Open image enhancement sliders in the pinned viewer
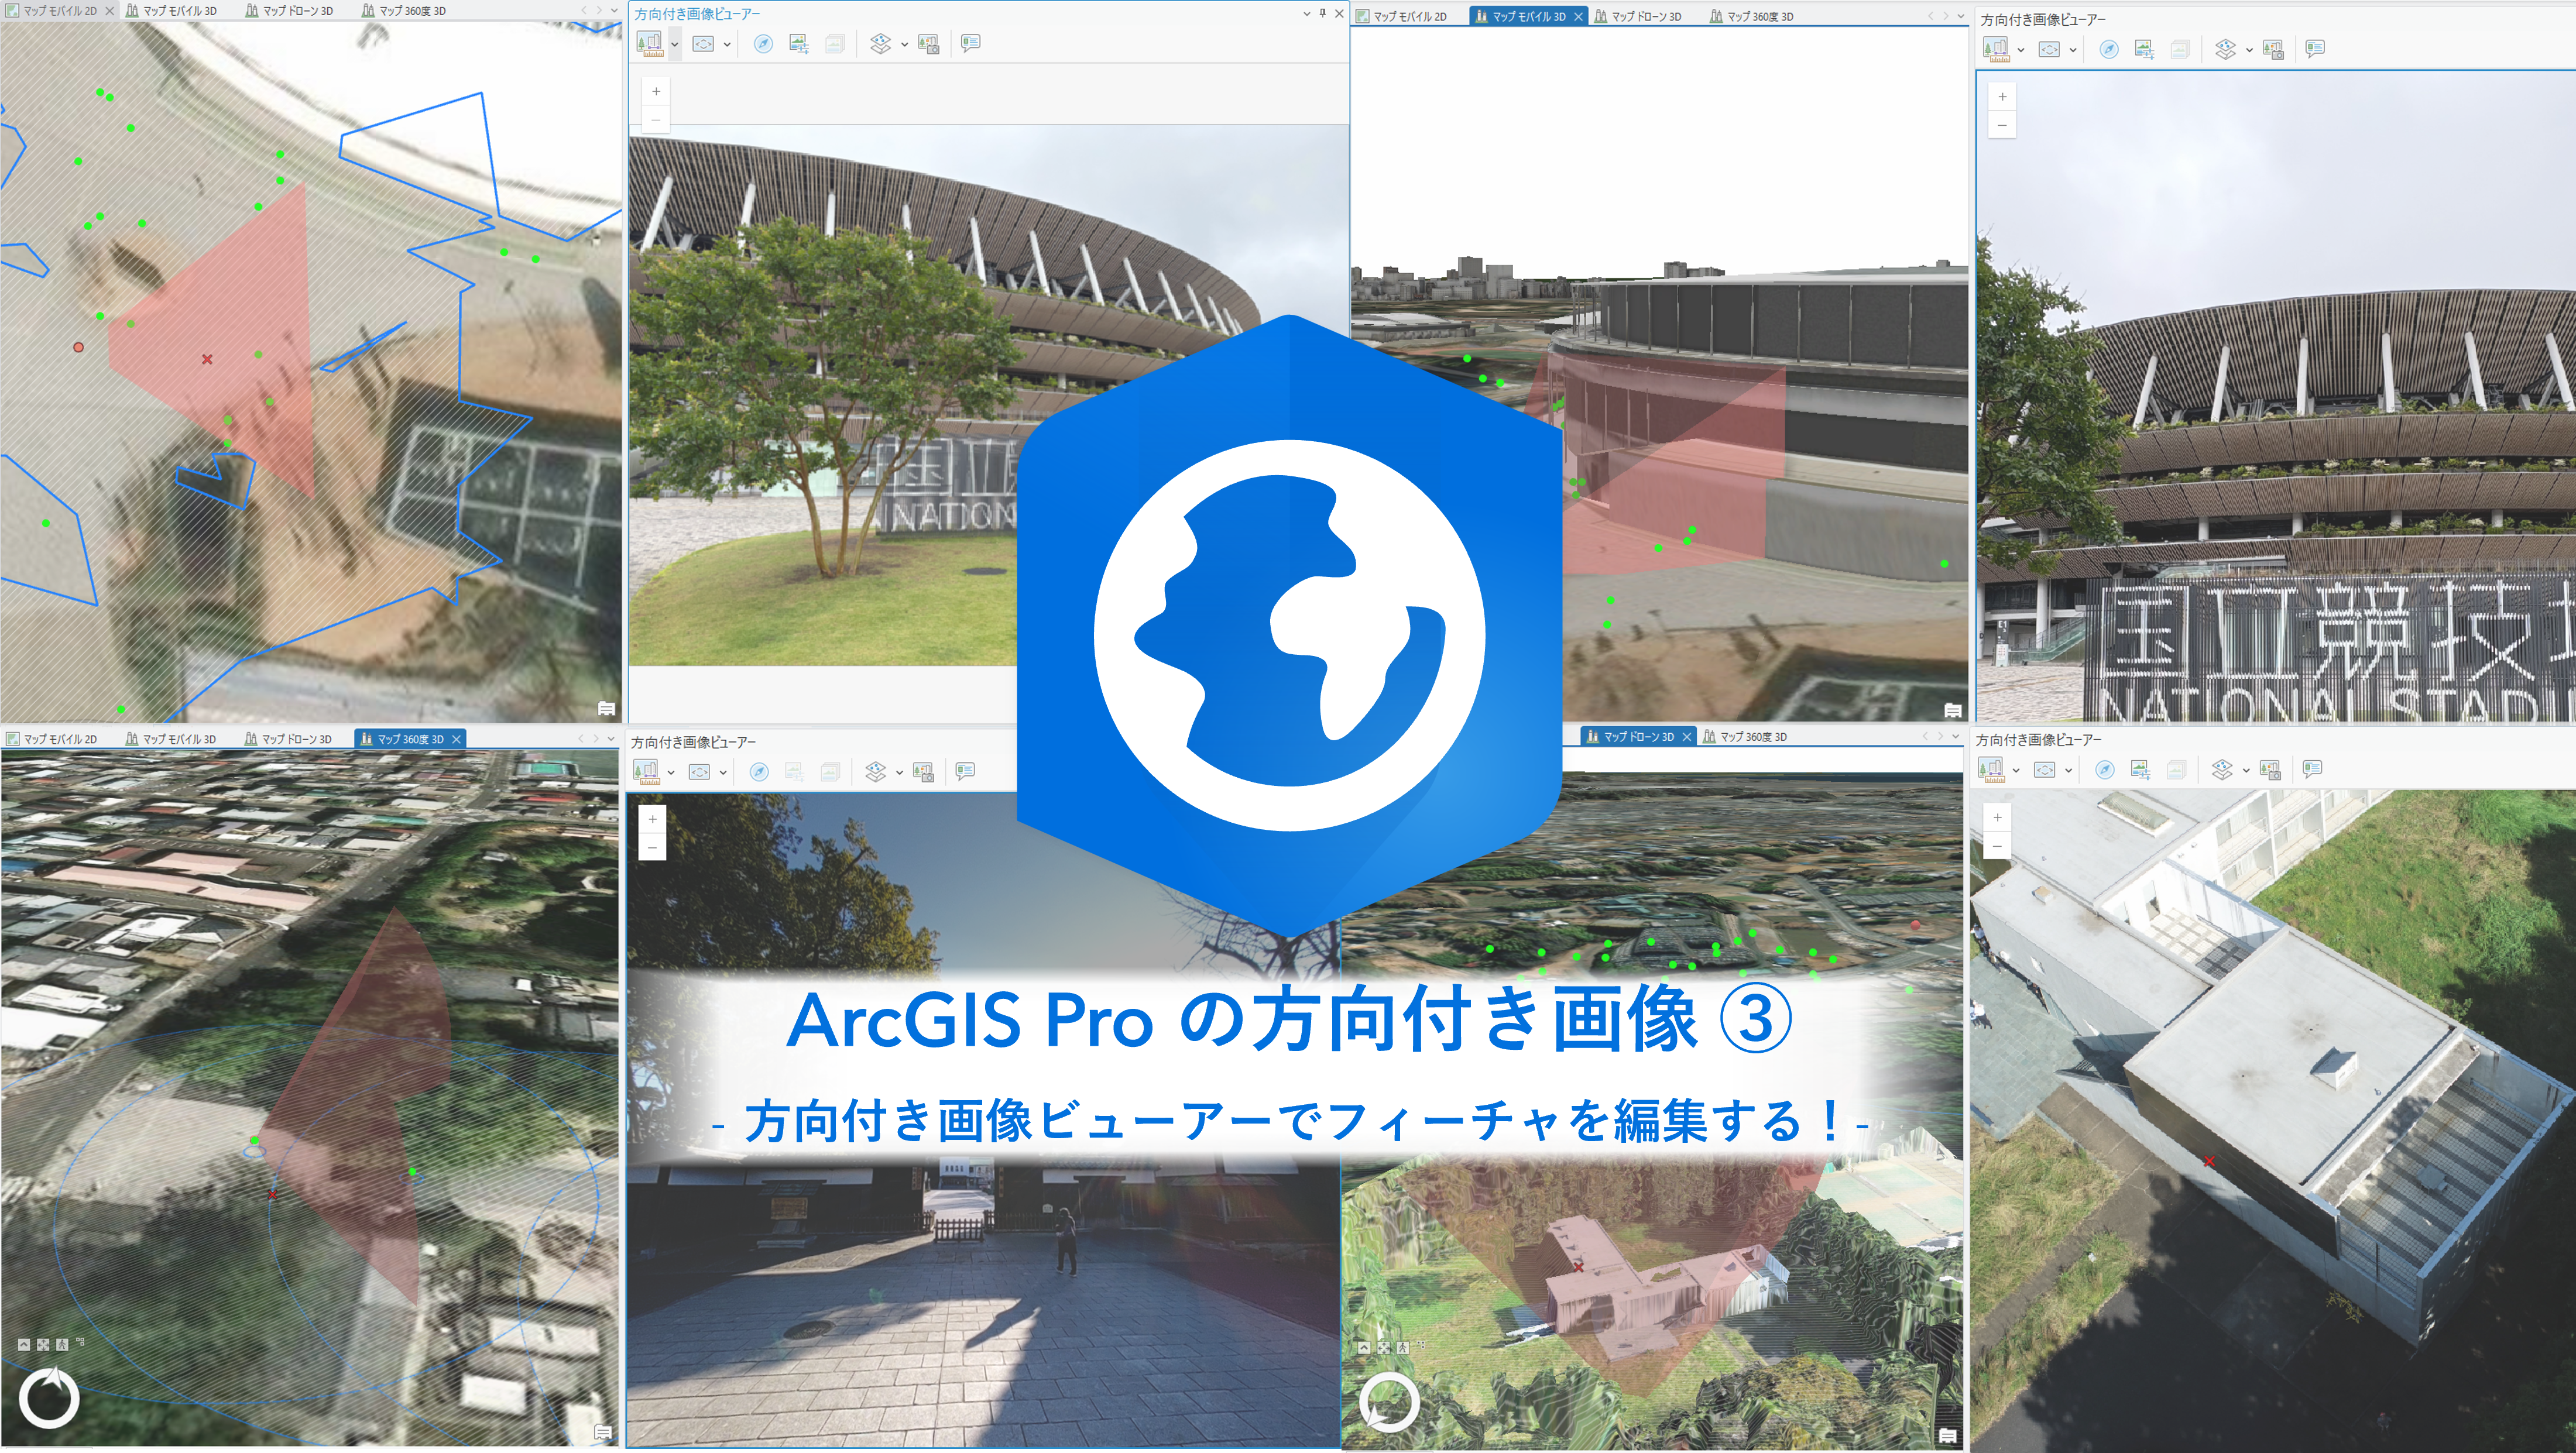The width and height of the screenshot is (2576, 1453). [x=798, y=44]
